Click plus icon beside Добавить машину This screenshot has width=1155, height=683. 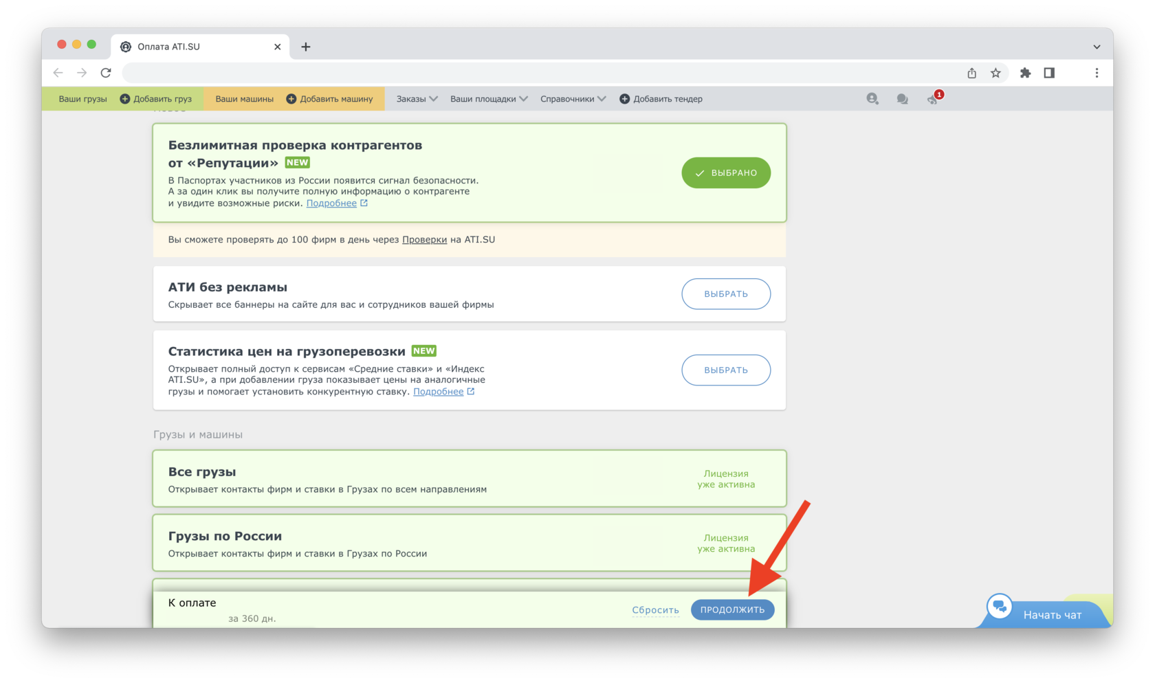click(291, 99)
